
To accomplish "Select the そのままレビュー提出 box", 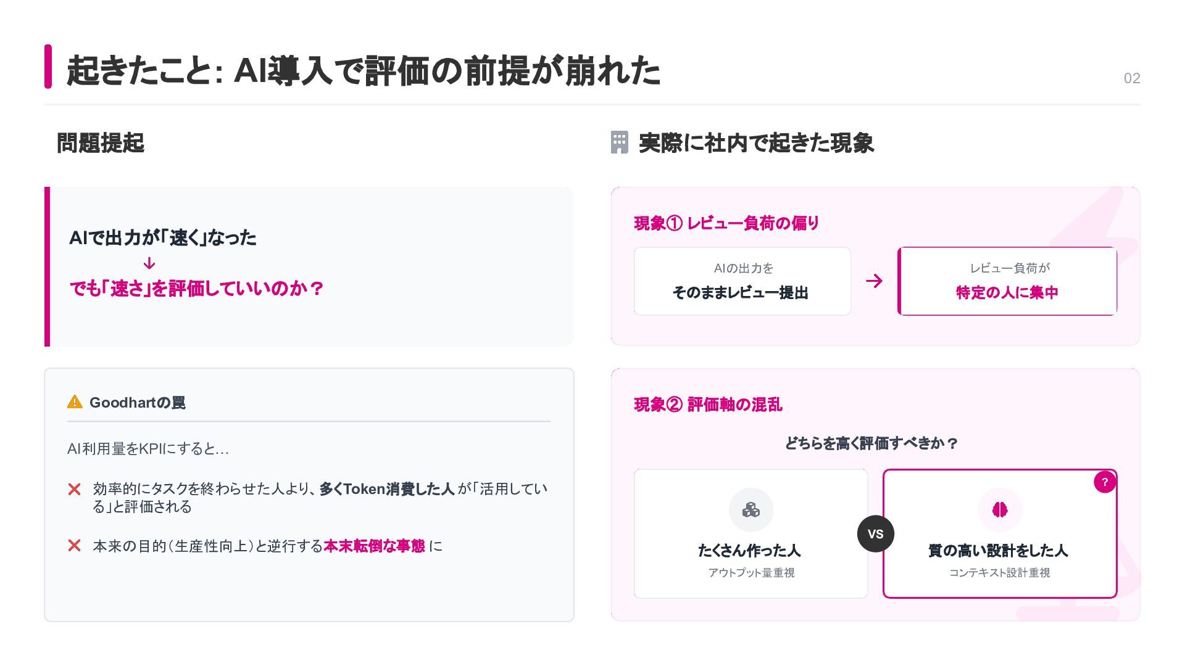I will coord(742,281).
